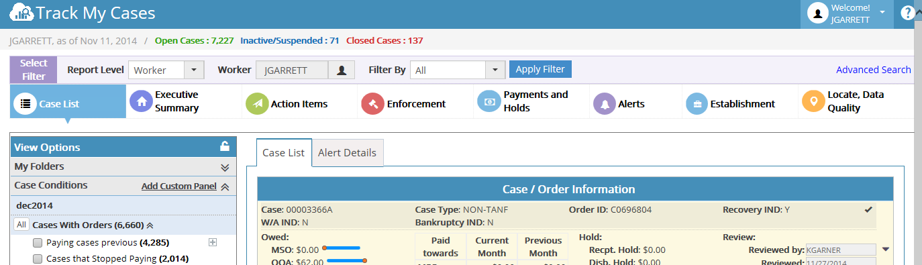Open the review dropdown arrow beside KGARNER
The height and width of the screenshot is (265, 922).
pyautogui.click(x=885, y=249)
